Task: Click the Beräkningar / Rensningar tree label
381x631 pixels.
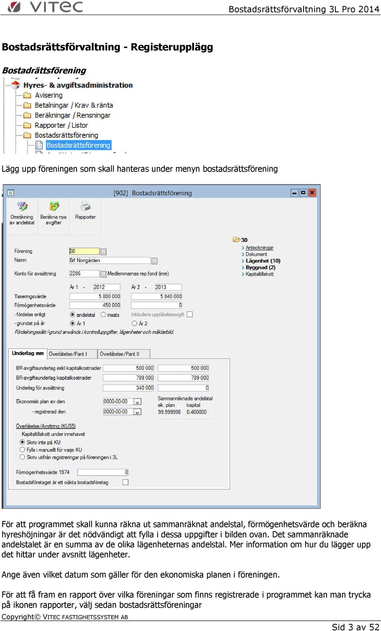Action: click(73, 115)
